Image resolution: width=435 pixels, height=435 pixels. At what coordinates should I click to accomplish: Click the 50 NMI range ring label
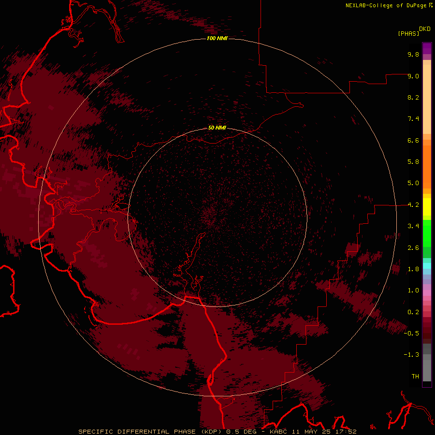[217, 128]
